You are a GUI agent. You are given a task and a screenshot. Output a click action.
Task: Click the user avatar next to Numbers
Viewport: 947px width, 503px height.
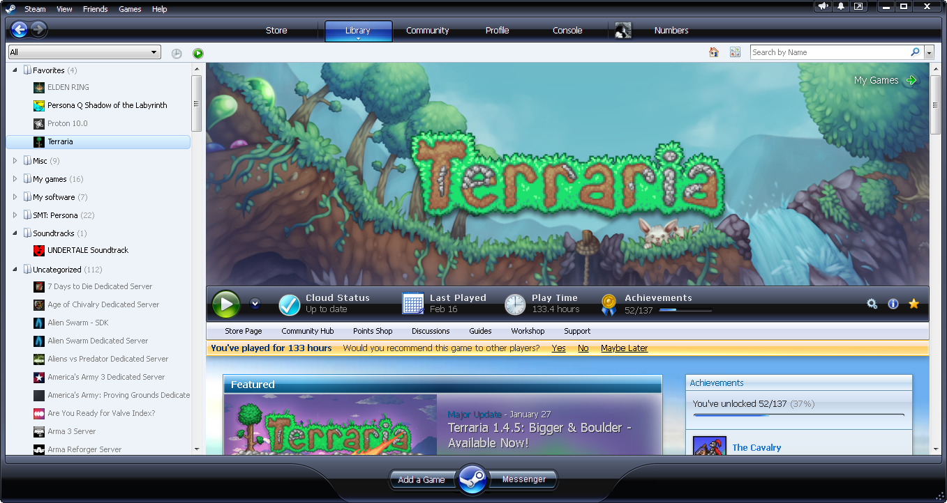(623, 31)
